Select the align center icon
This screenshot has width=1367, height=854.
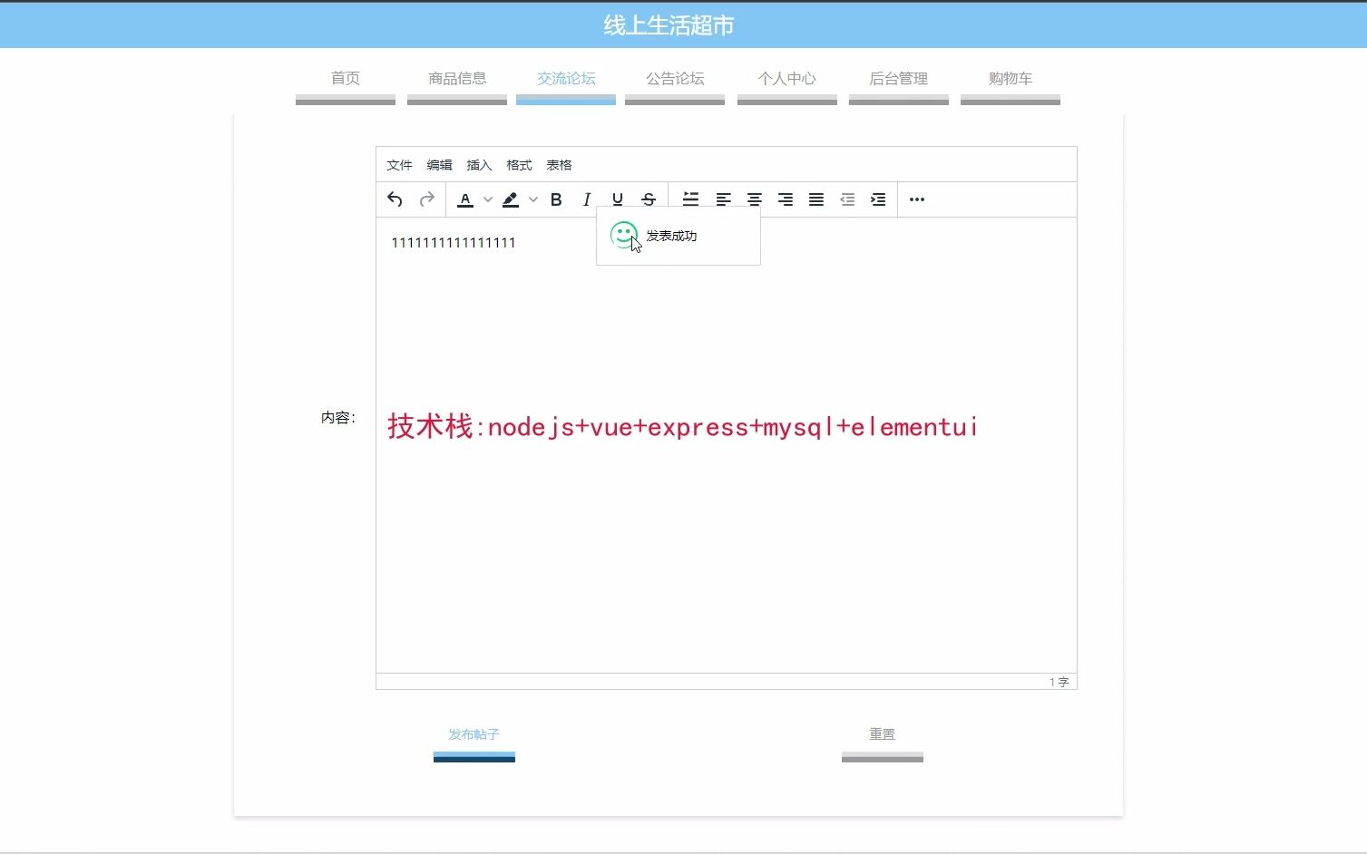click(x=754, y=199)
